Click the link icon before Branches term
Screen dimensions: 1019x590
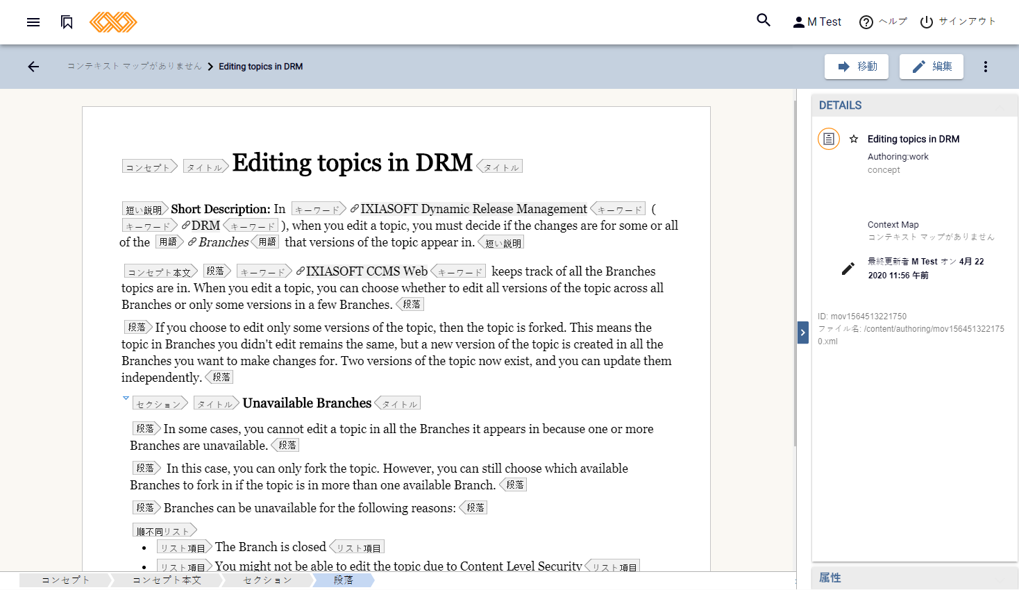(192, 242)
